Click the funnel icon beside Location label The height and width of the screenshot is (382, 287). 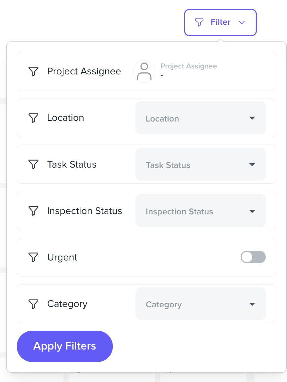click(x=33, y=118)
